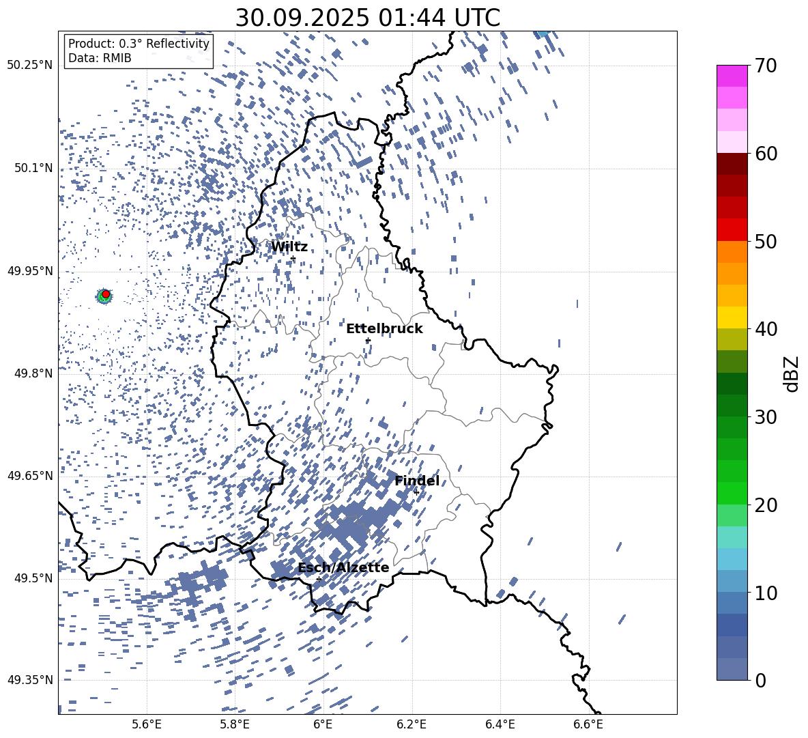Screen dimensions: 808x738
Task: Click the magenta top colorbar segment
Action: pyautogui.click(x=732, y=76)
